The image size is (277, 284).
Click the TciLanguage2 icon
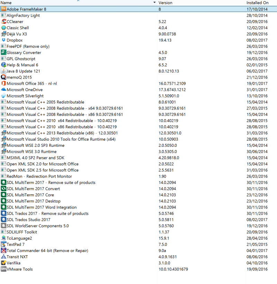pos(3,238)
